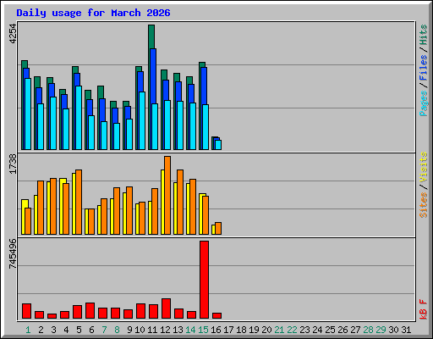433x339 pixels.
Task: Click day label 17 on the axis
Action: (x=228, y=330)
